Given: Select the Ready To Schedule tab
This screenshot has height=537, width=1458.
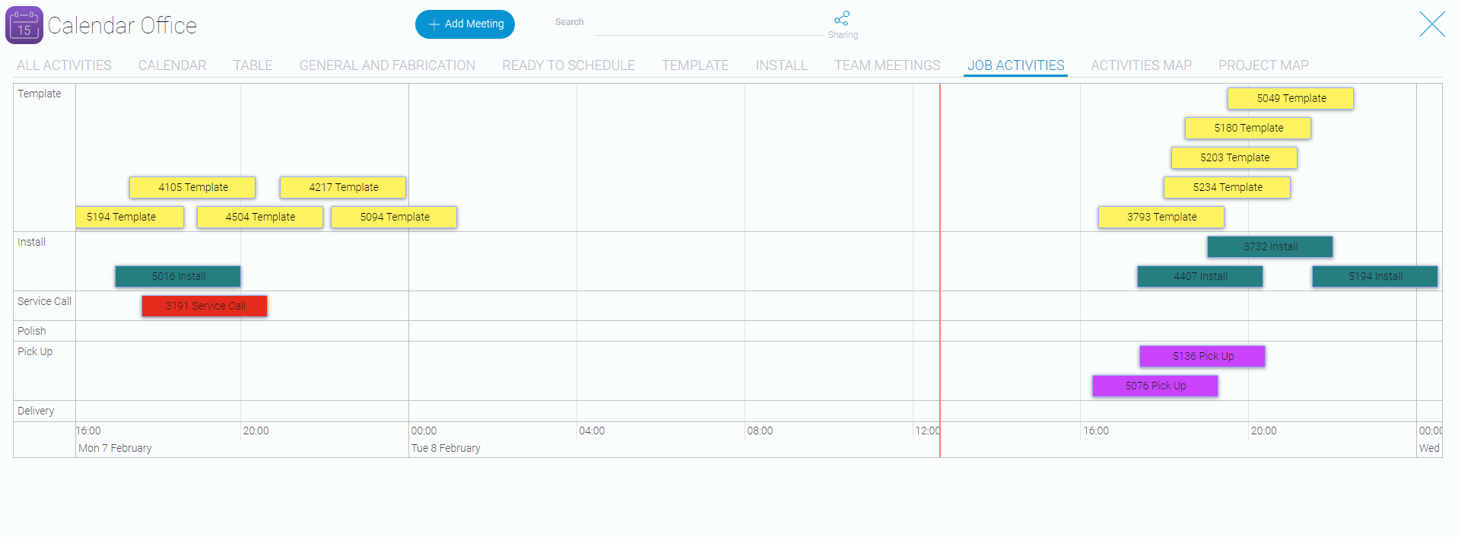Looking at the screenshot, I should click(568, 65).
